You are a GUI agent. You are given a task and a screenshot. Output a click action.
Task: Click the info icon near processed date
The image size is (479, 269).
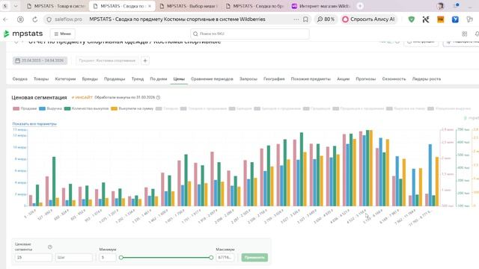(x=158, y=98)
